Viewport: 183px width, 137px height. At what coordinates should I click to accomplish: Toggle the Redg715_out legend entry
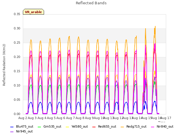point(134,126)
